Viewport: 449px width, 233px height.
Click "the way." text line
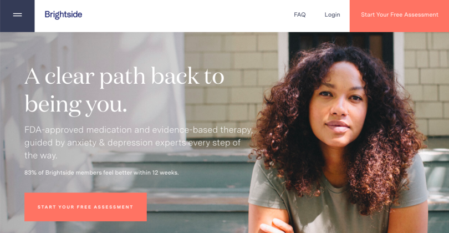coord(40,155)
